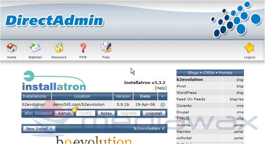Click the Installatron v3.3.2 version text
This screenshot has height=144, width=265.
[x=144, y=83]
